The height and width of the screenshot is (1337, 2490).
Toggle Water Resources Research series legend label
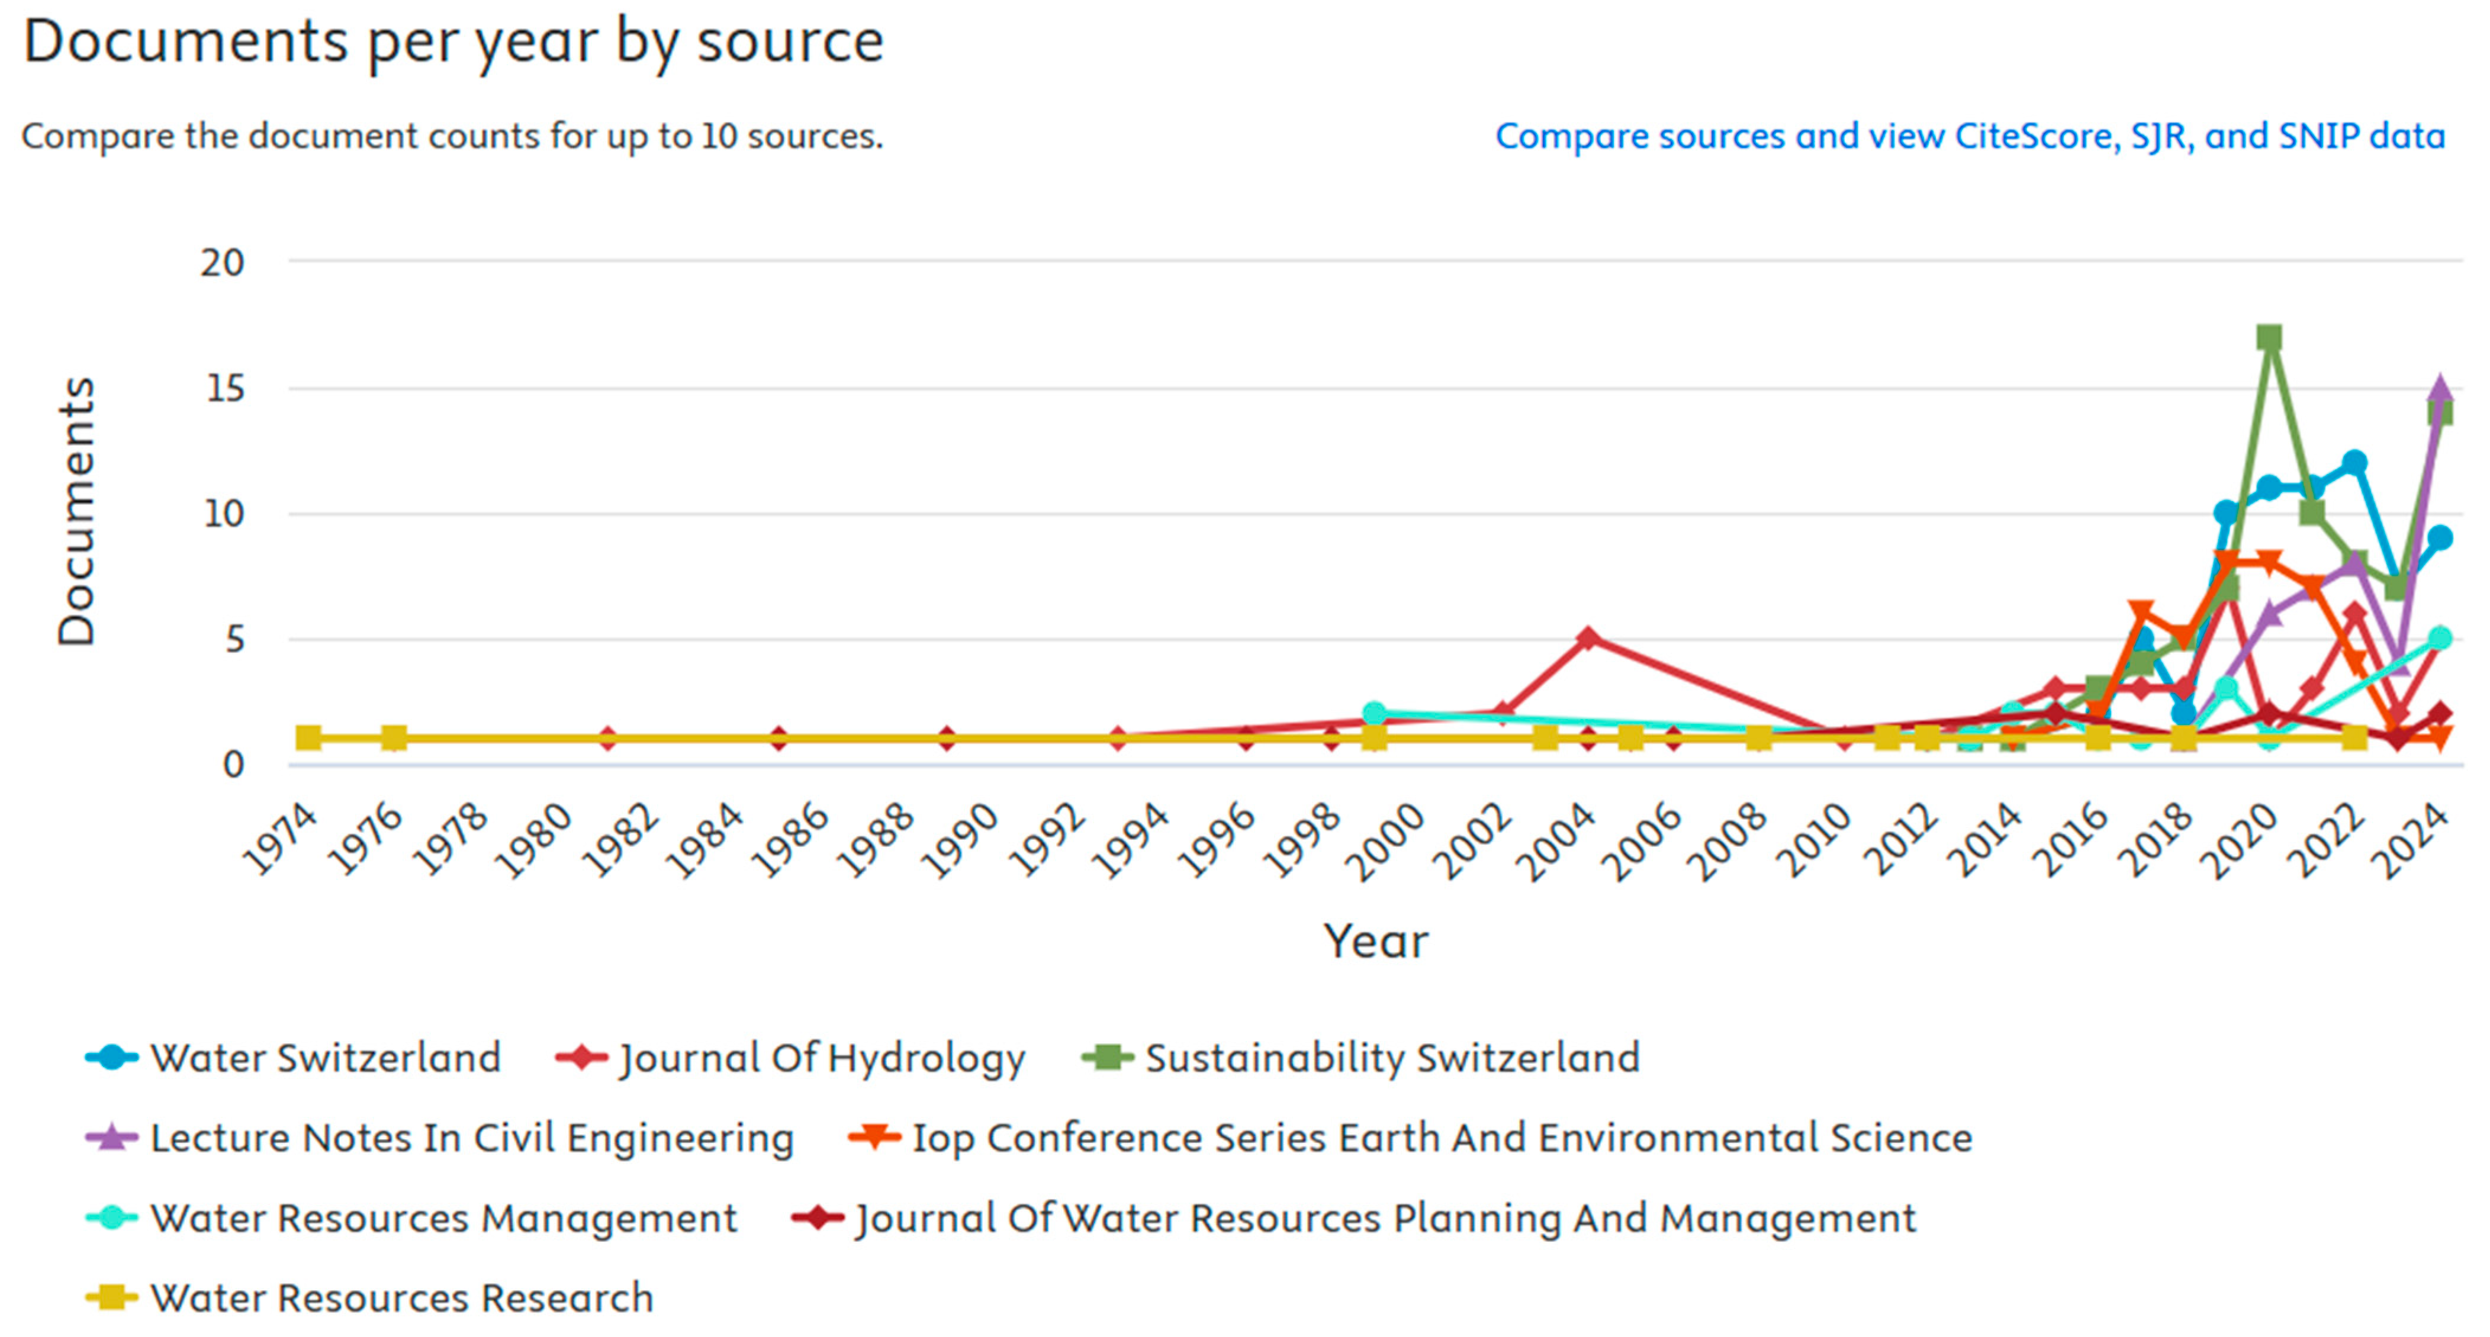(402, 1297)
